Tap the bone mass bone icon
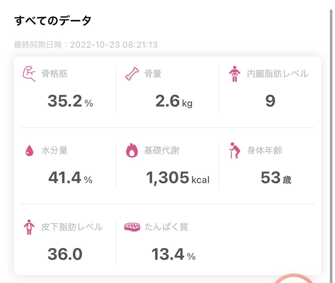This screenshot has width=335, height=283. (132, 74)
